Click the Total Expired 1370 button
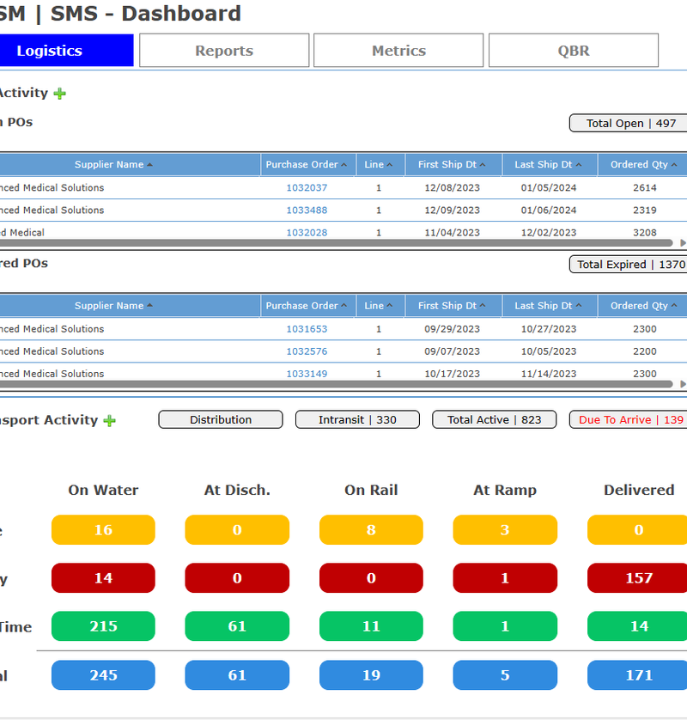The width and height of the screenshot is (687, 720). coord(631,264)
